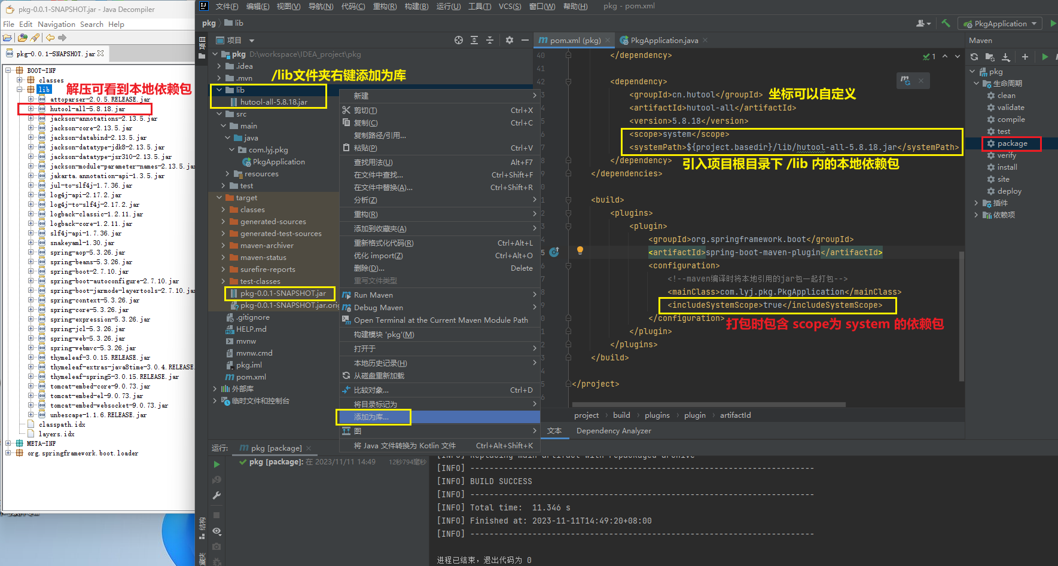Image resolution: width=1058 pixels, height=566 pixels.
Task: Click stop square icon in Run panel
Action: click(x=217, y=515)
